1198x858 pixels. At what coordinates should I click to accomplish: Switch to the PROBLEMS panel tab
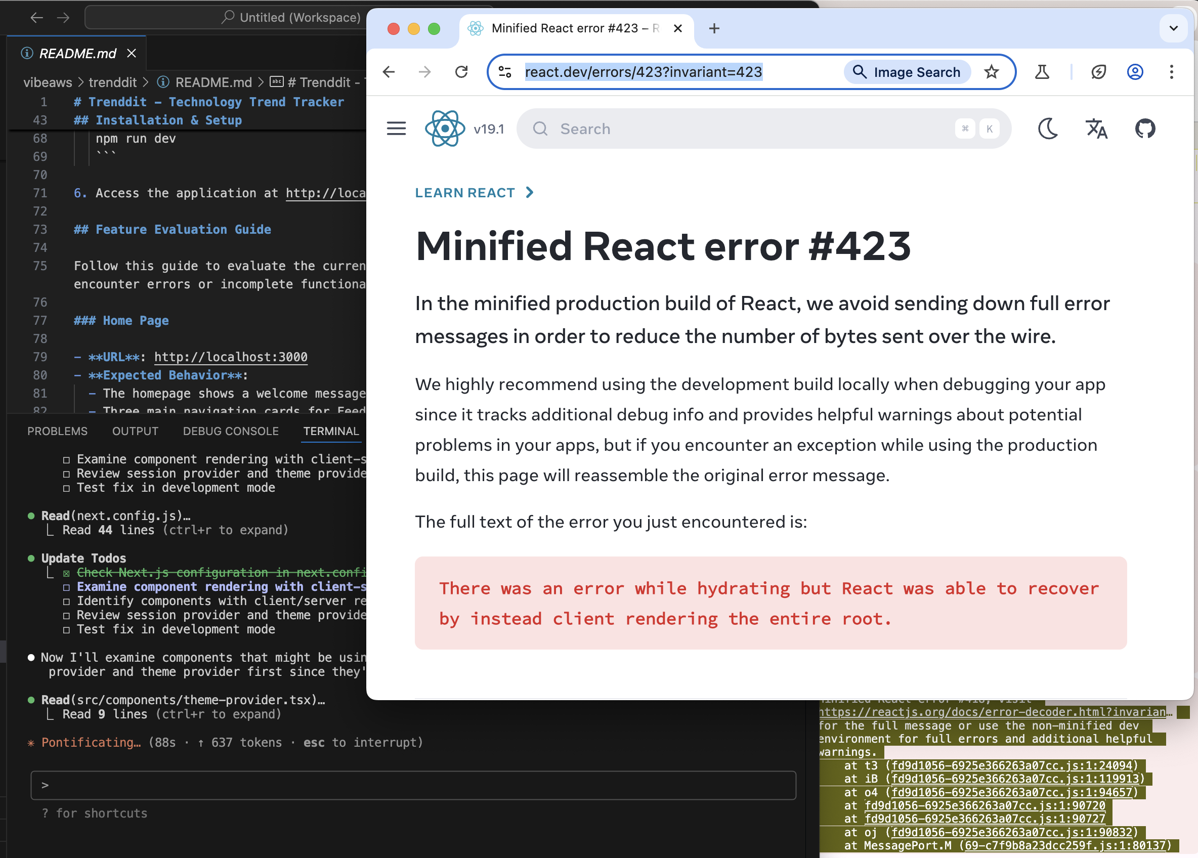click(x=57, y=431)
